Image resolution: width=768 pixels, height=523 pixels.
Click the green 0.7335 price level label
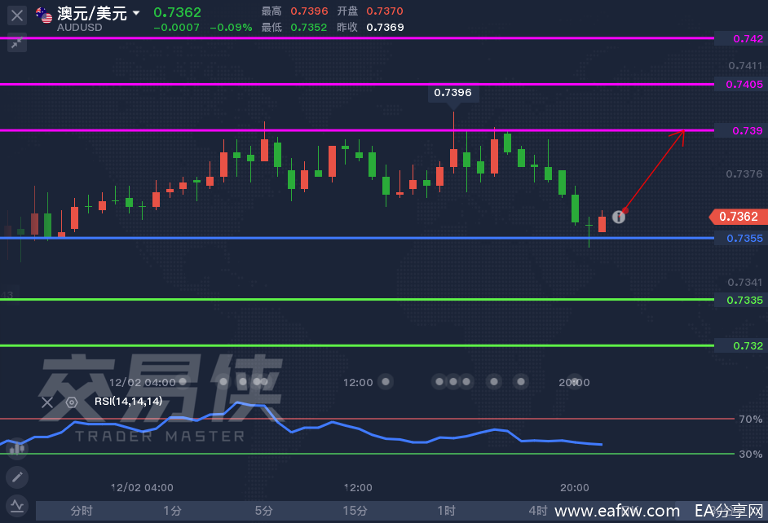741,300
